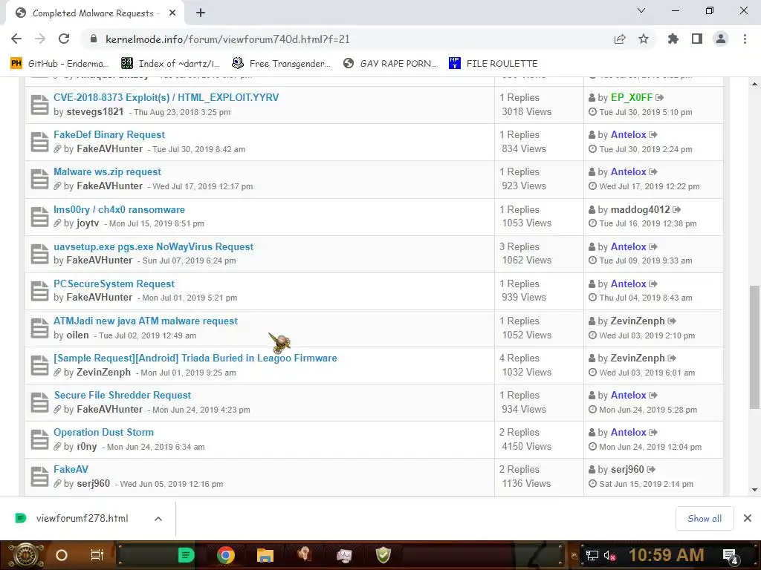
Task: Toggle the browser side panel
Action: 697,39
